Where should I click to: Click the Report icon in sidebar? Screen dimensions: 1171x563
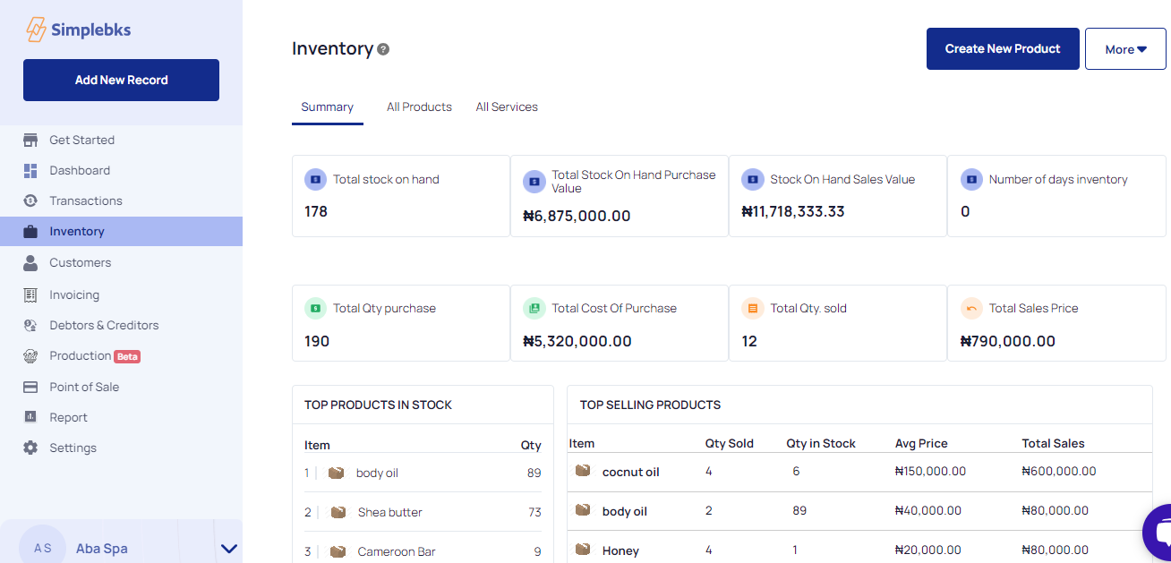30,417
